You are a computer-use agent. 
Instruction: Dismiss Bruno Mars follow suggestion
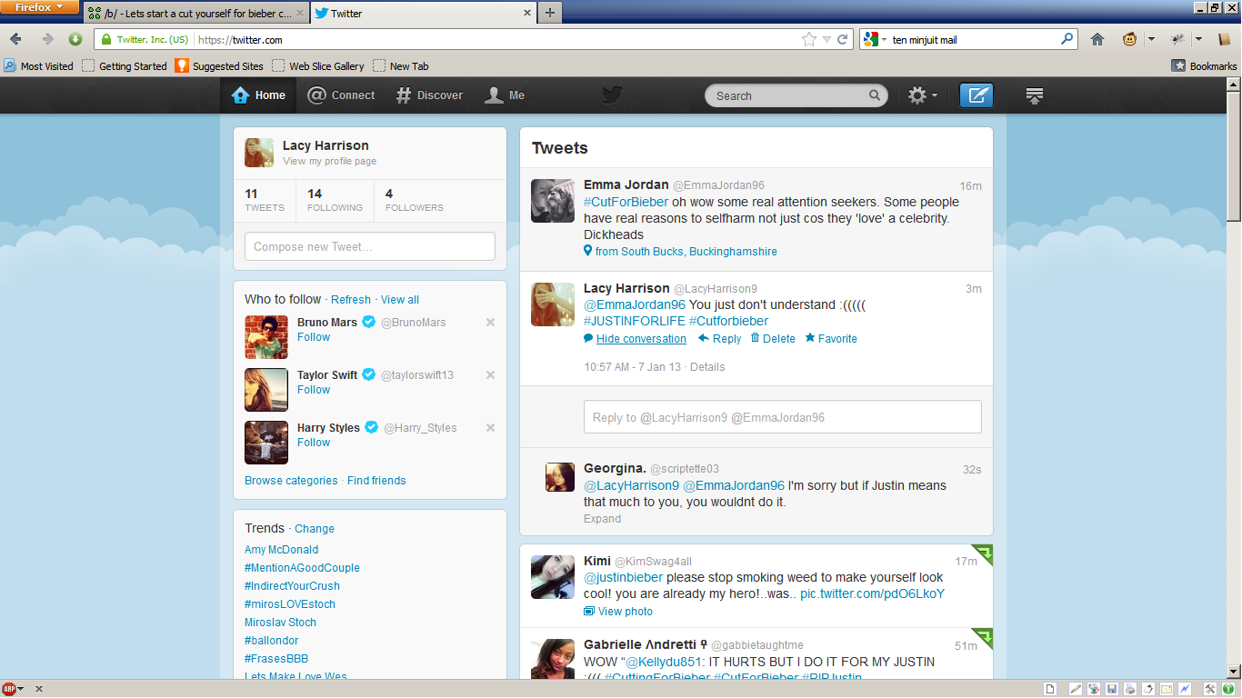click(x=490, y=323)
